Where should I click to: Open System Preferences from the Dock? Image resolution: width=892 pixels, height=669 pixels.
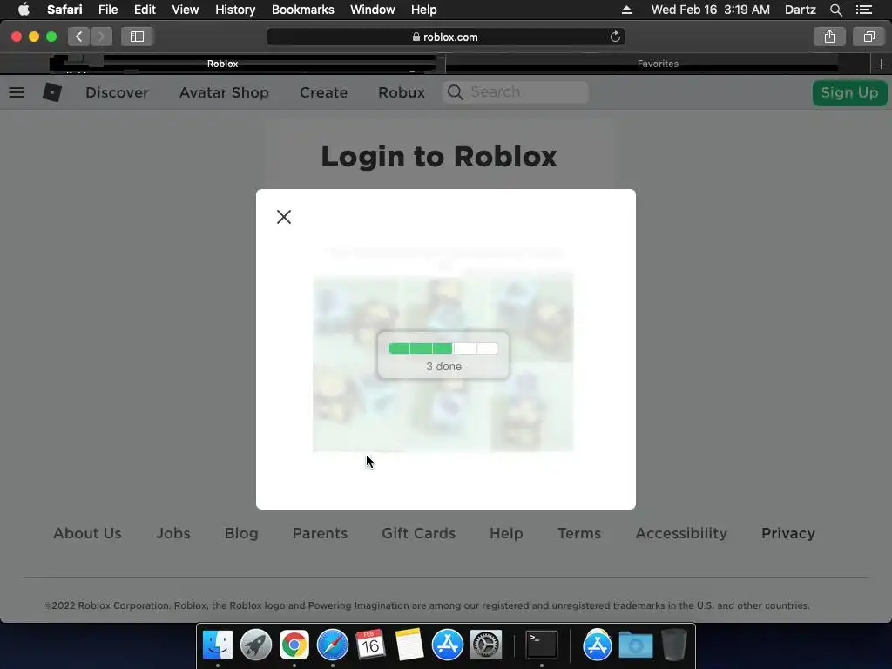(486, 645)
